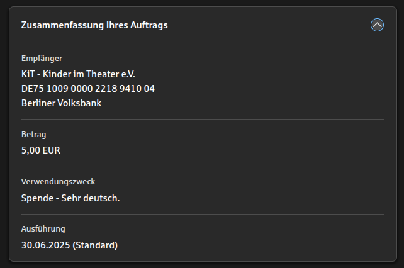Click the bank name 'Berliner Volksbank'

pos(61,103)
